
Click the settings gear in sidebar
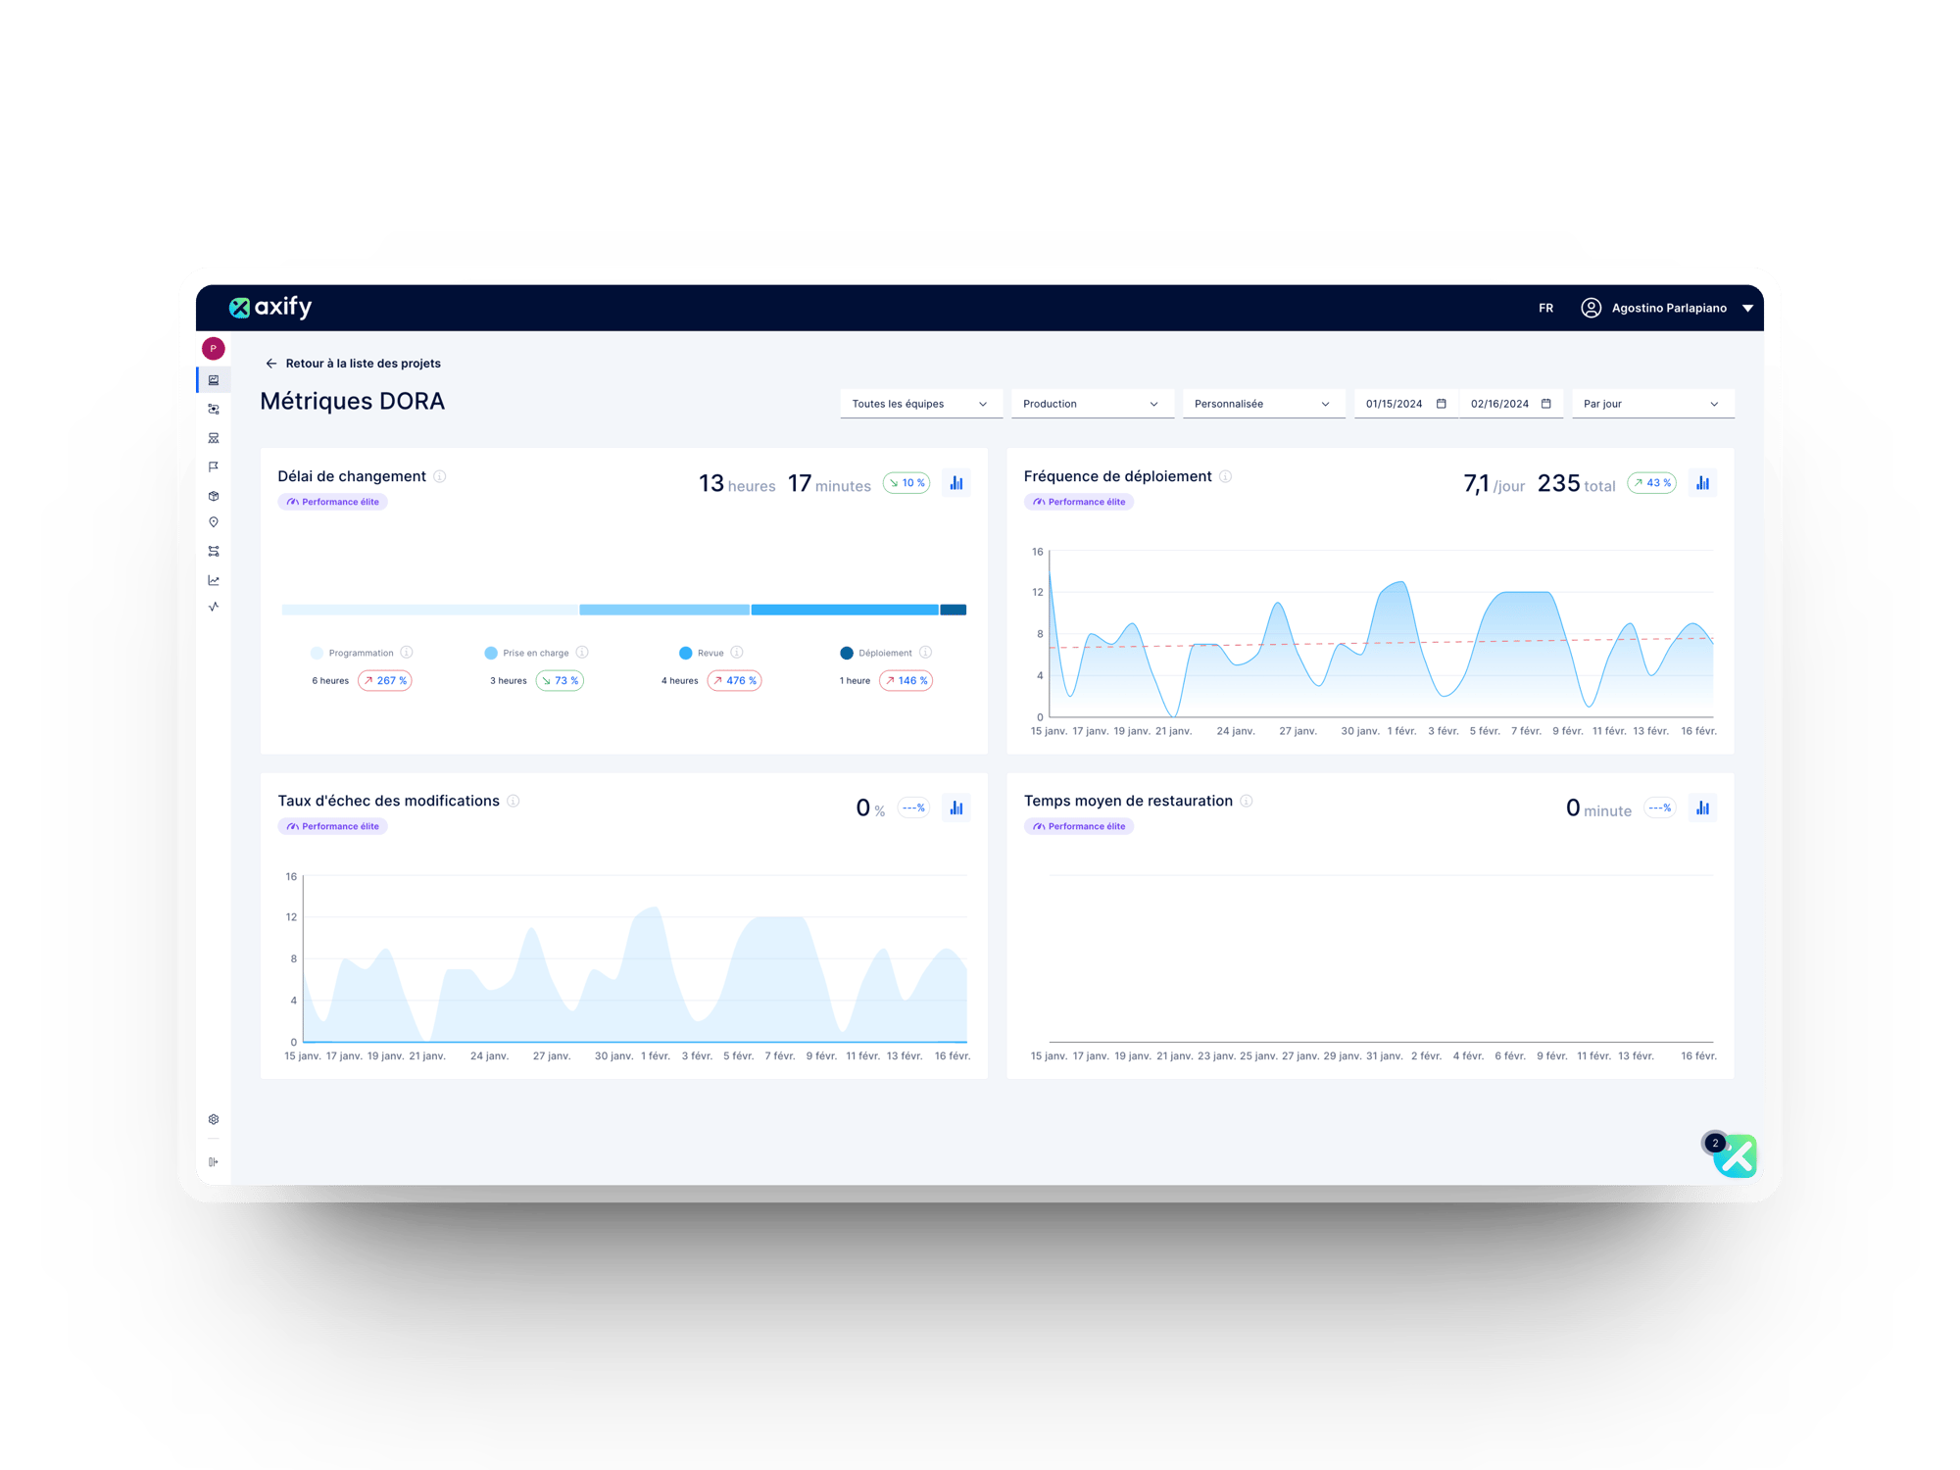[x=214, y=1119]
